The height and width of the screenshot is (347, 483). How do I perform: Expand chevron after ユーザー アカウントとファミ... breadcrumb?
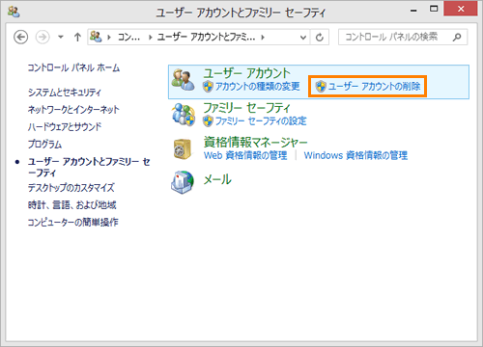263,38
